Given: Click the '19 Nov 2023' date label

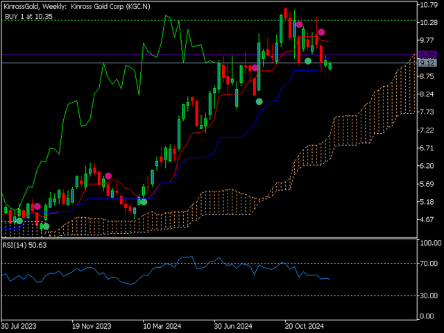Looking at the screenshot, I should [x=92, y=326].
